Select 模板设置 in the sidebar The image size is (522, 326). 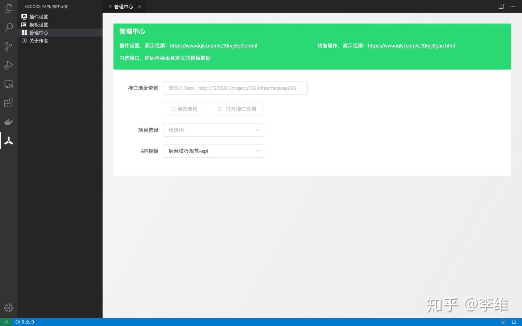pyautogui.click(x=38, y=24)
